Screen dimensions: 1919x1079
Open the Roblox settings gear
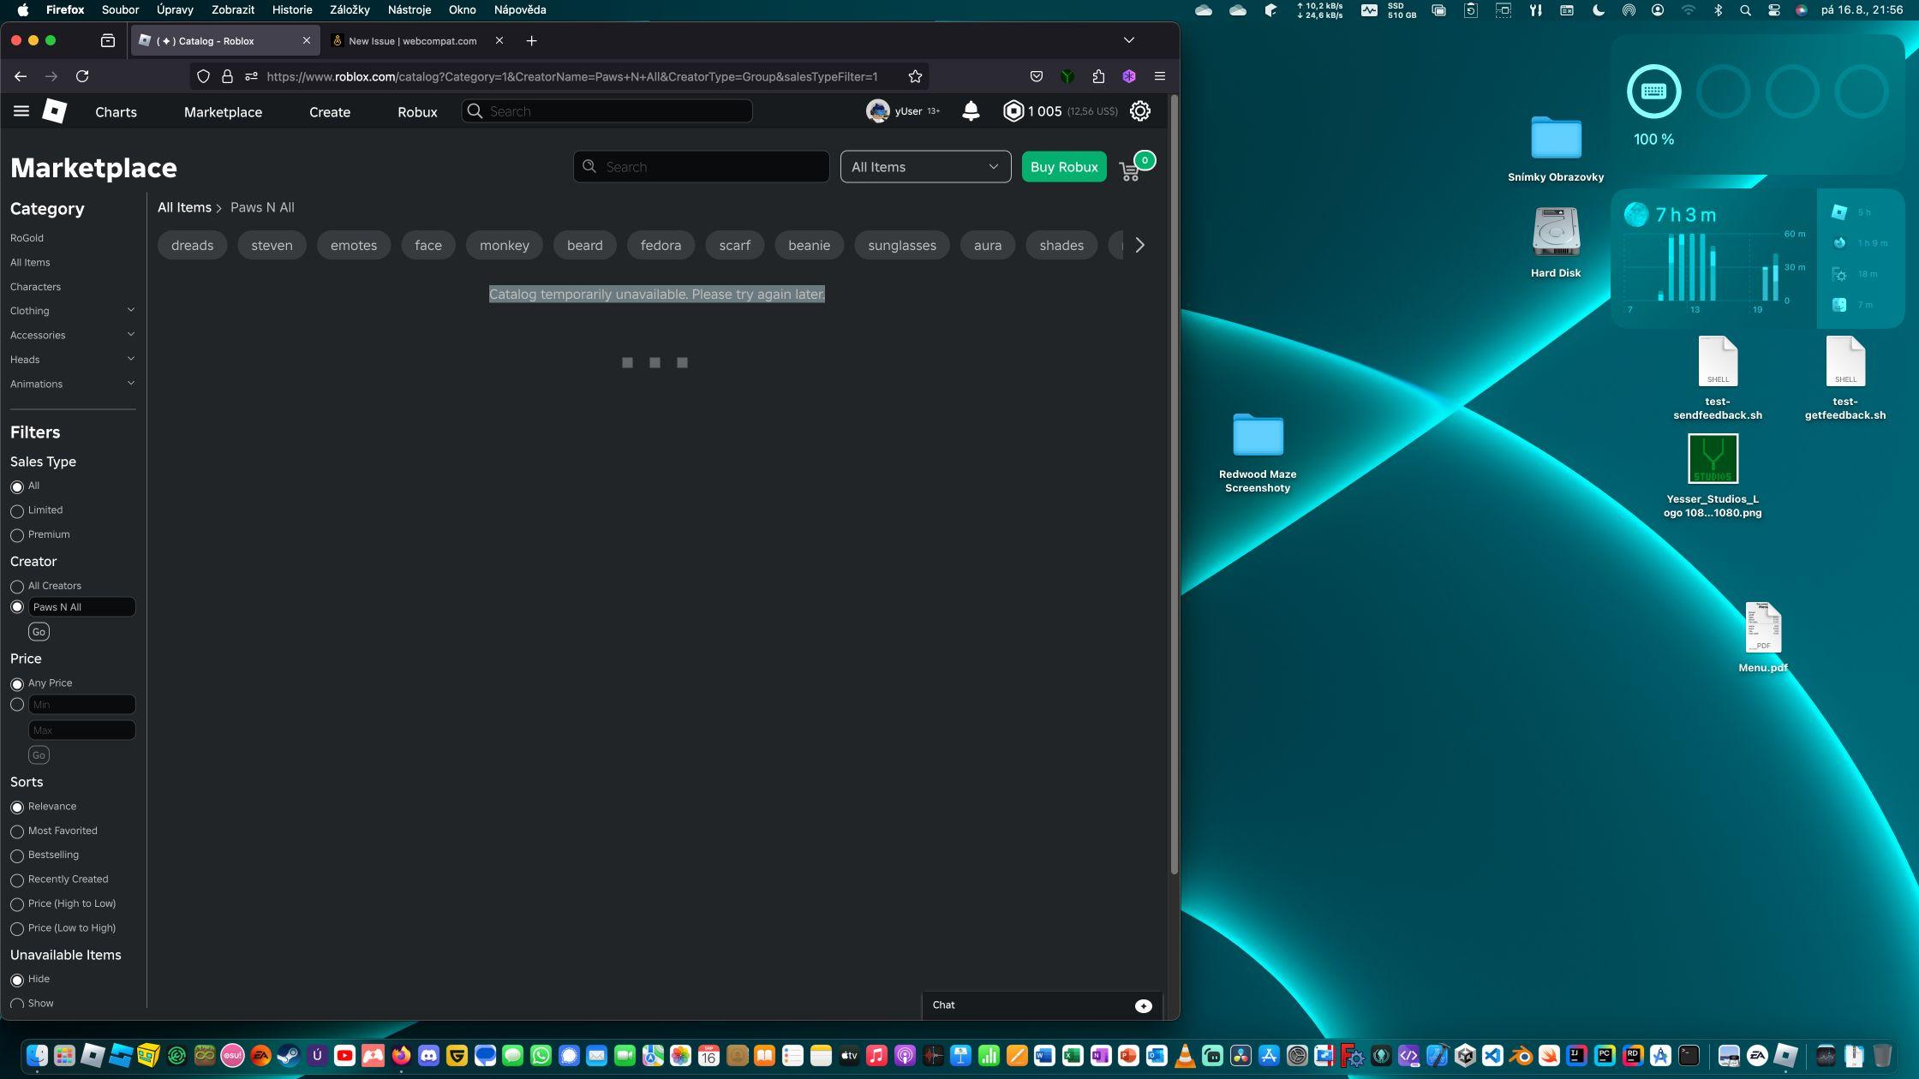coord(1140,111)
